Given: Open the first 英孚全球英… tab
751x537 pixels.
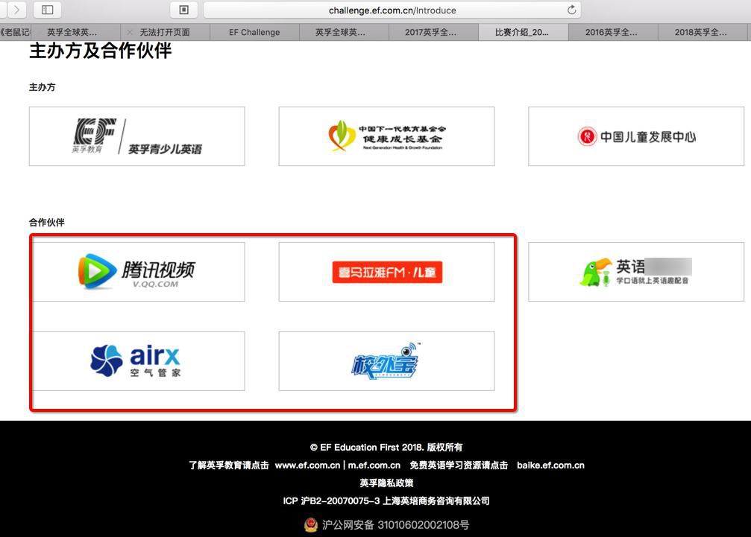Looking at the screenshot, I should tap(75, 32).
